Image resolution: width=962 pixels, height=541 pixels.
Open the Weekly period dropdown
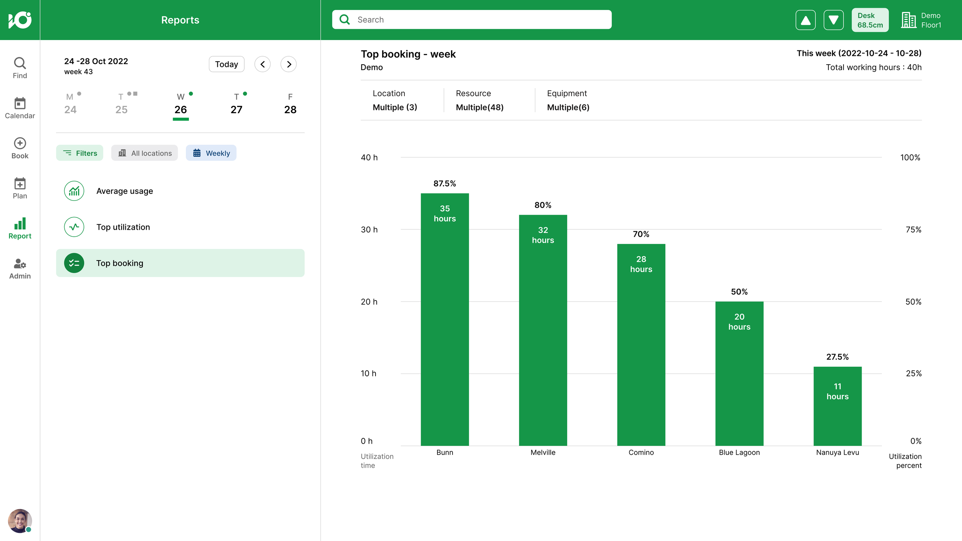tap(211, 153)
